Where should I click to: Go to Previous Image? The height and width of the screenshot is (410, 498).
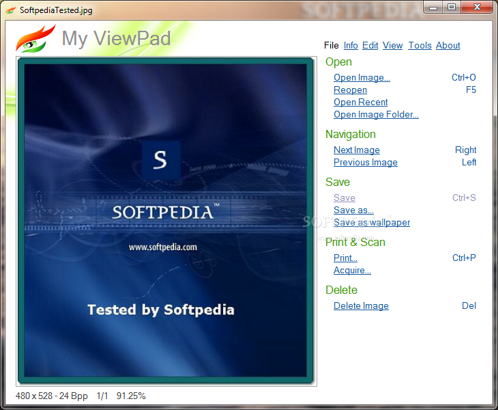click(366, 163)
